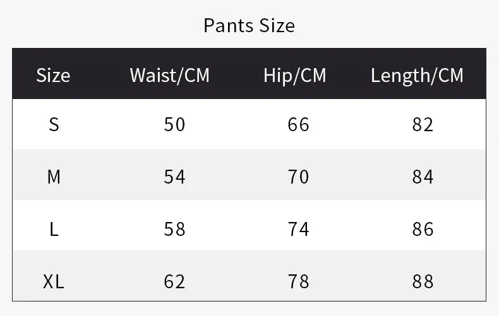Click the XL size row label

pyautogui.click(x=54, y=281)
